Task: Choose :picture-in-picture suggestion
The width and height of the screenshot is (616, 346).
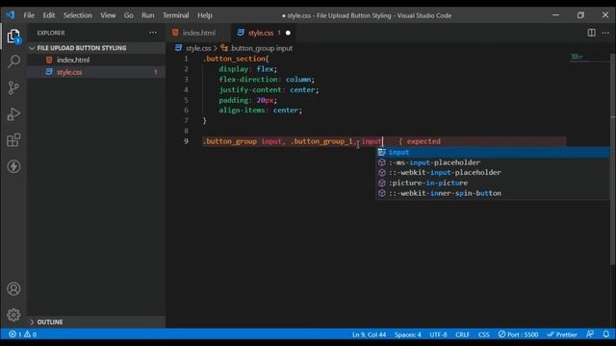Action: pos(493,183)
